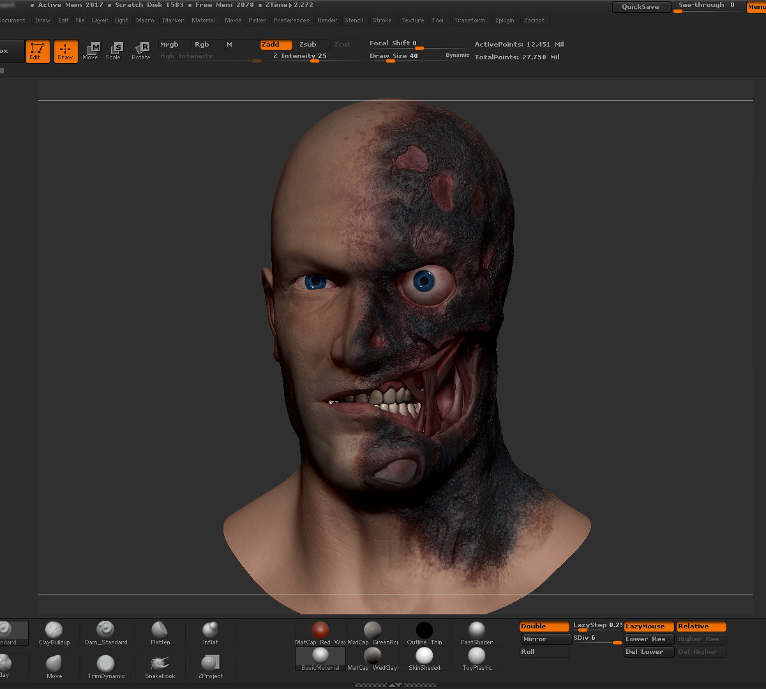Select the Move transform tool
The image size is (766, 689).
tap(91, 51)
